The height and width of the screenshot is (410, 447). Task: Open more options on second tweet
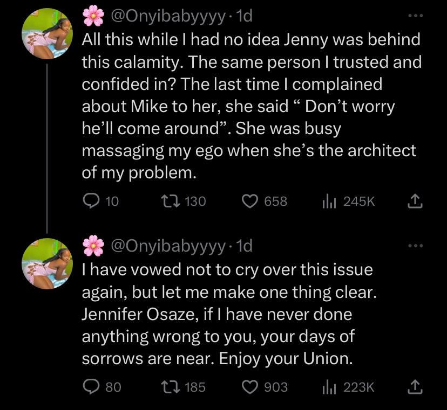tap(416, 246)
